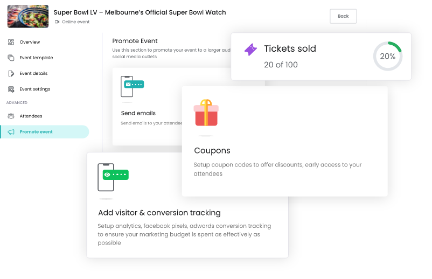Click the phone with eye tracking icon
432x279 pixels.
(113, 177)
